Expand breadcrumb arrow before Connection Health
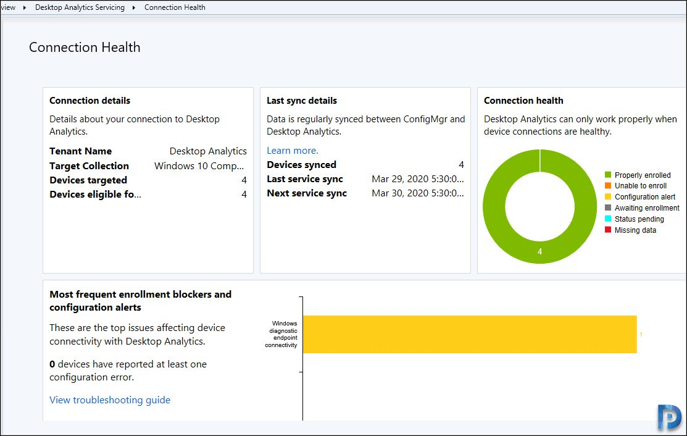The image size is (687, 436). [133, 7]
